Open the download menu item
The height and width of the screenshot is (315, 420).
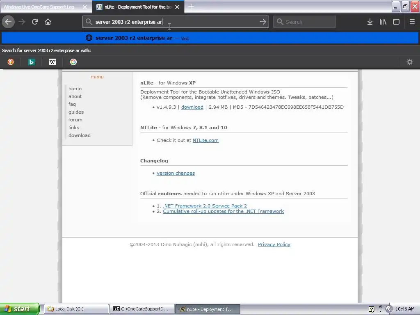pyautogui.click(x=80, y=135)
